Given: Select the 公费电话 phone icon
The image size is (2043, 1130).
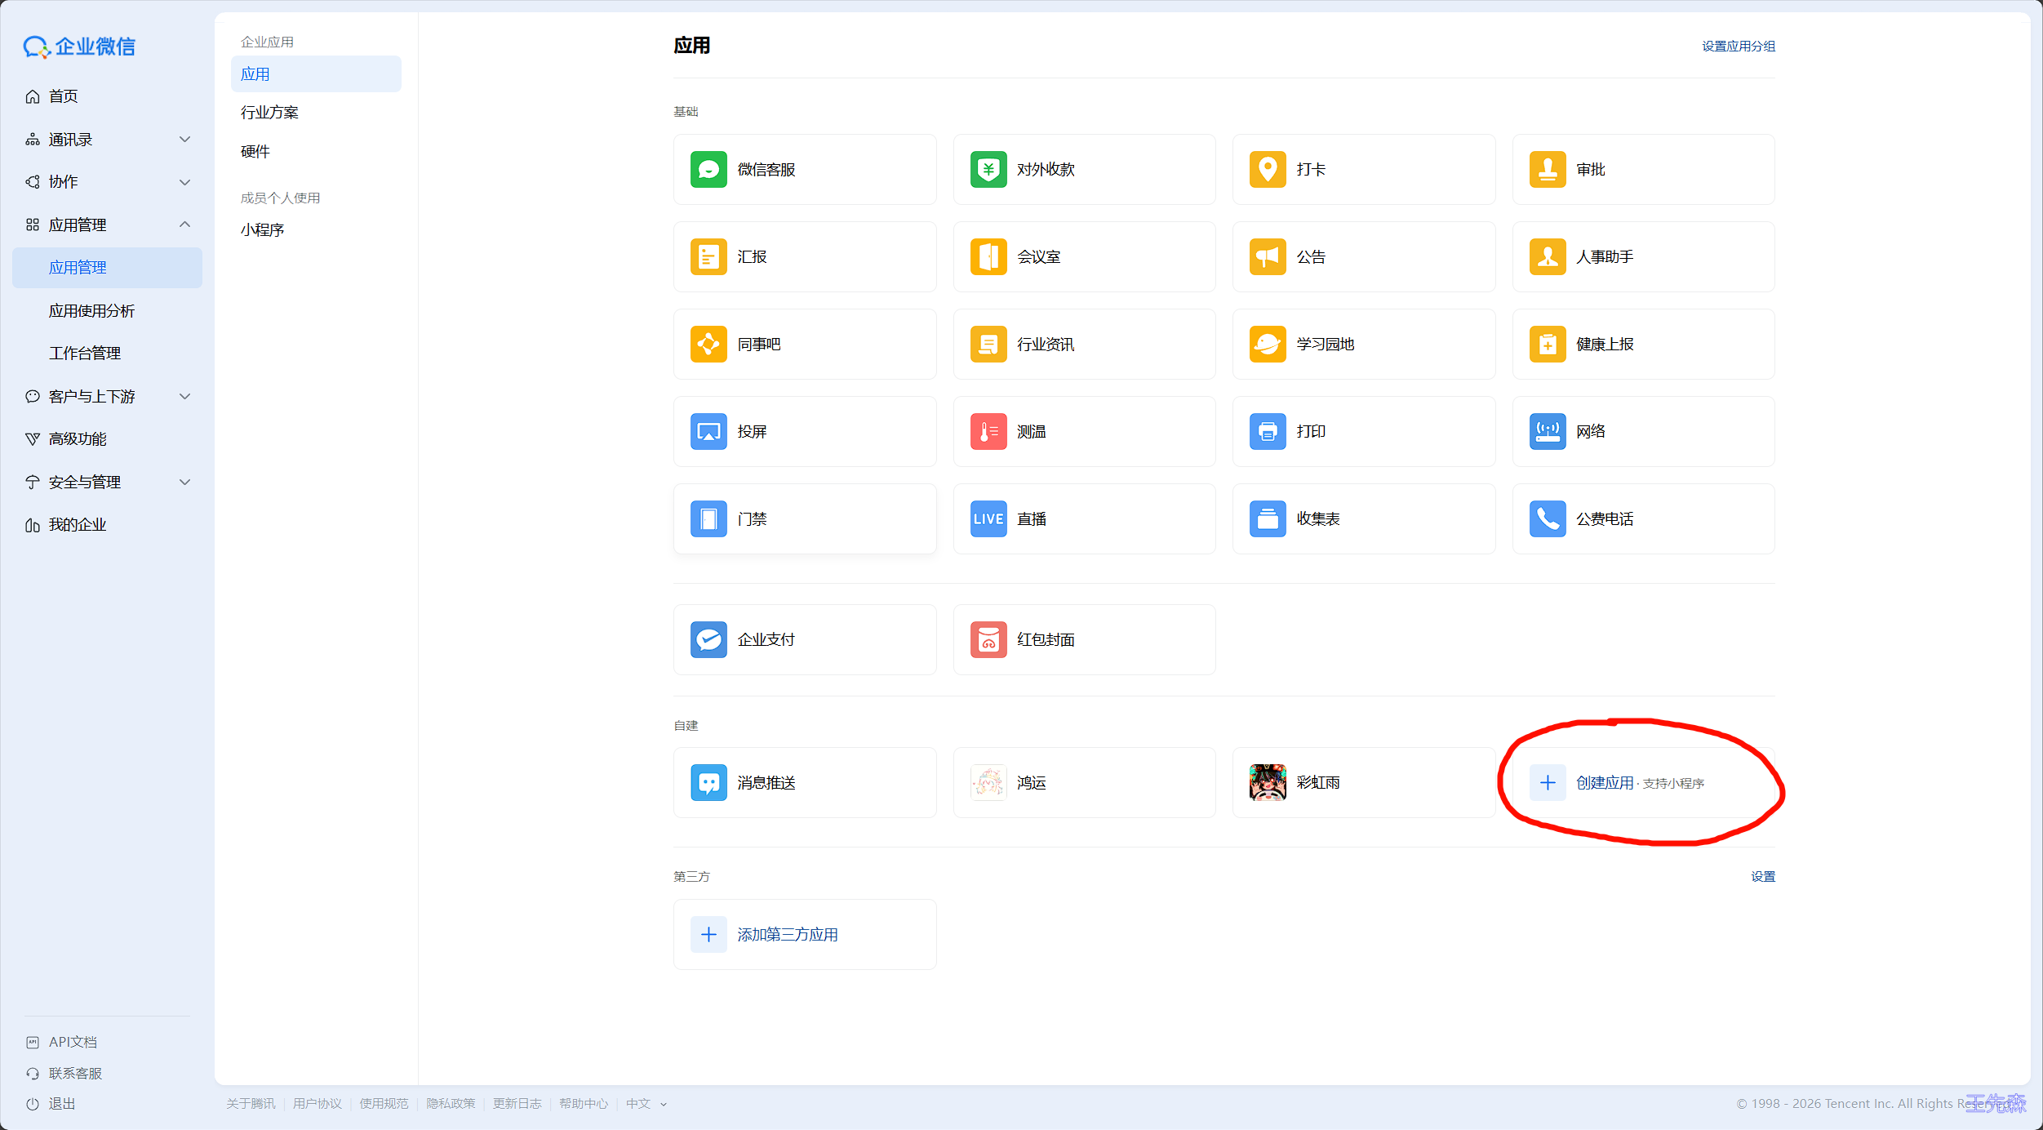Looking at the screenshot, I should tap(1547, 519).
